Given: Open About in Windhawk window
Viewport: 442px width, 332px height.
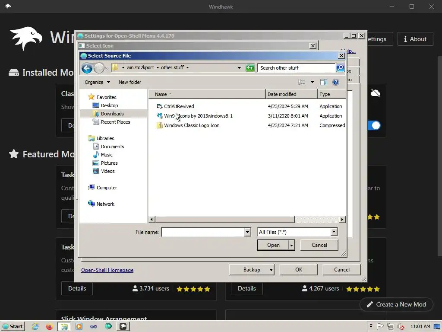Looking at the screenshot, I should pyautogui.click(x=415, y=39).
